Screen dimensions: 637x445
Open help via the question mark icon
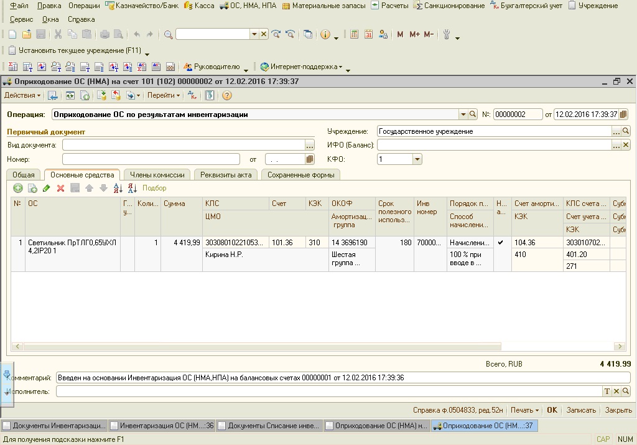[227, 95]
